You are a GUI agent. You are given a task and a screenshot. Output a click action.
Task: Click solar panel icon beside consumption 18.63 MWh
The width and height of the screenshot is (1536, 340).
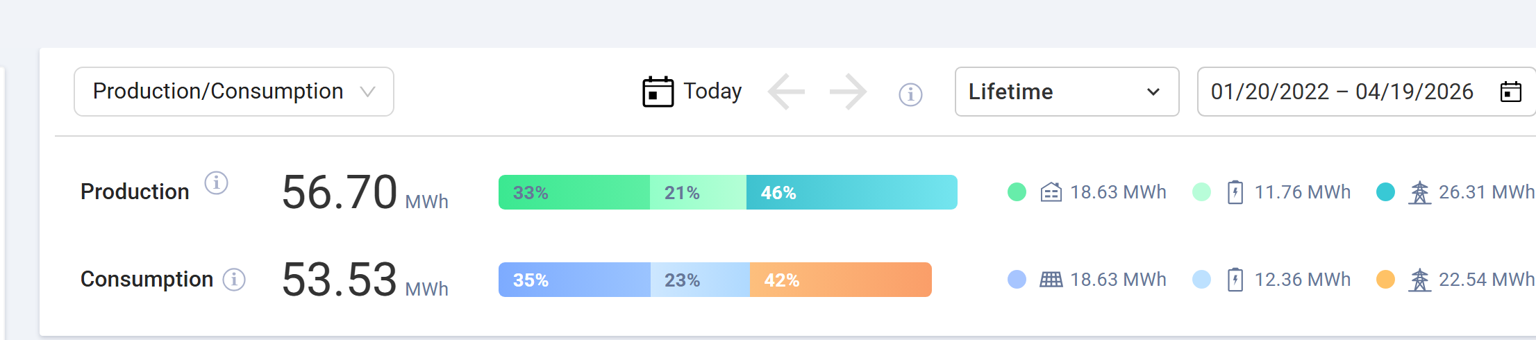pyautogui.click(x=1051, y=280)
